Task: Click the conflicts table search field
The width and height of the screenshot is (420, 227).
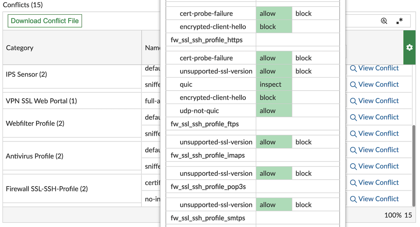Action: click(x=361, y=21)
